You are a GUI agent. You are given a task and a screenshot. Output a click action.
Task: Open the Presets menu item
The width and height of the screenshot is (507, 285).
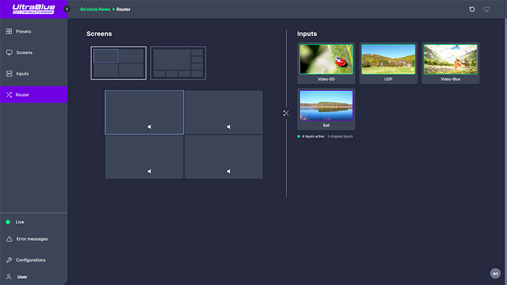(x=23, y=31)
